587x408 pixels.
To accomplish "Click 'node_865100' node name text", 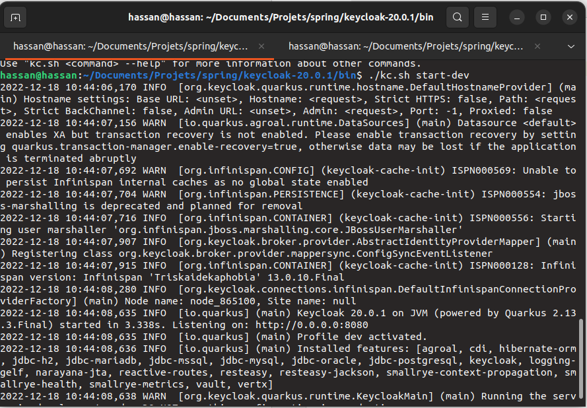I will (223, 301).
